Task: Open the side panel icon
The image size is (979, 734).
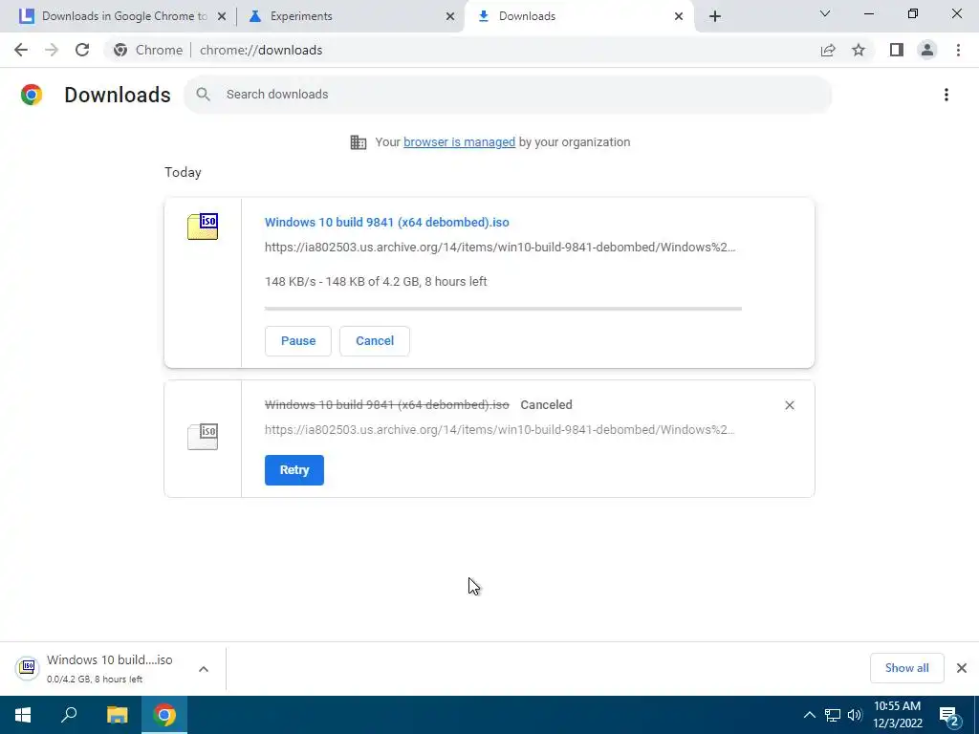Action: coord(897,50)
